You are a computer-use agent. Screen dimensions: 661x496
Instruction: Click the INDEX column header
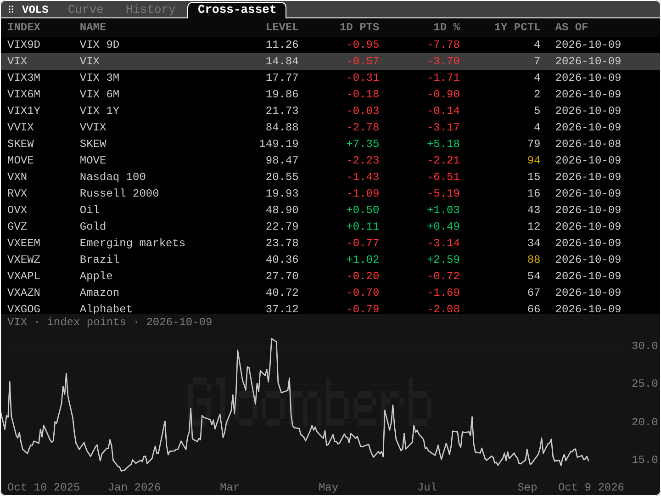point(24,27)
